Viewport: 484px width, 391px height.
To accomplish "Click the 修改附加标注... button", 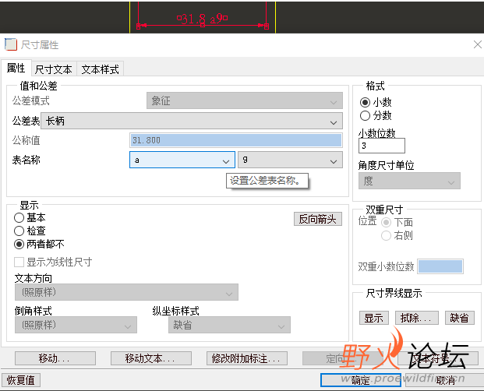I will (247, 358).
